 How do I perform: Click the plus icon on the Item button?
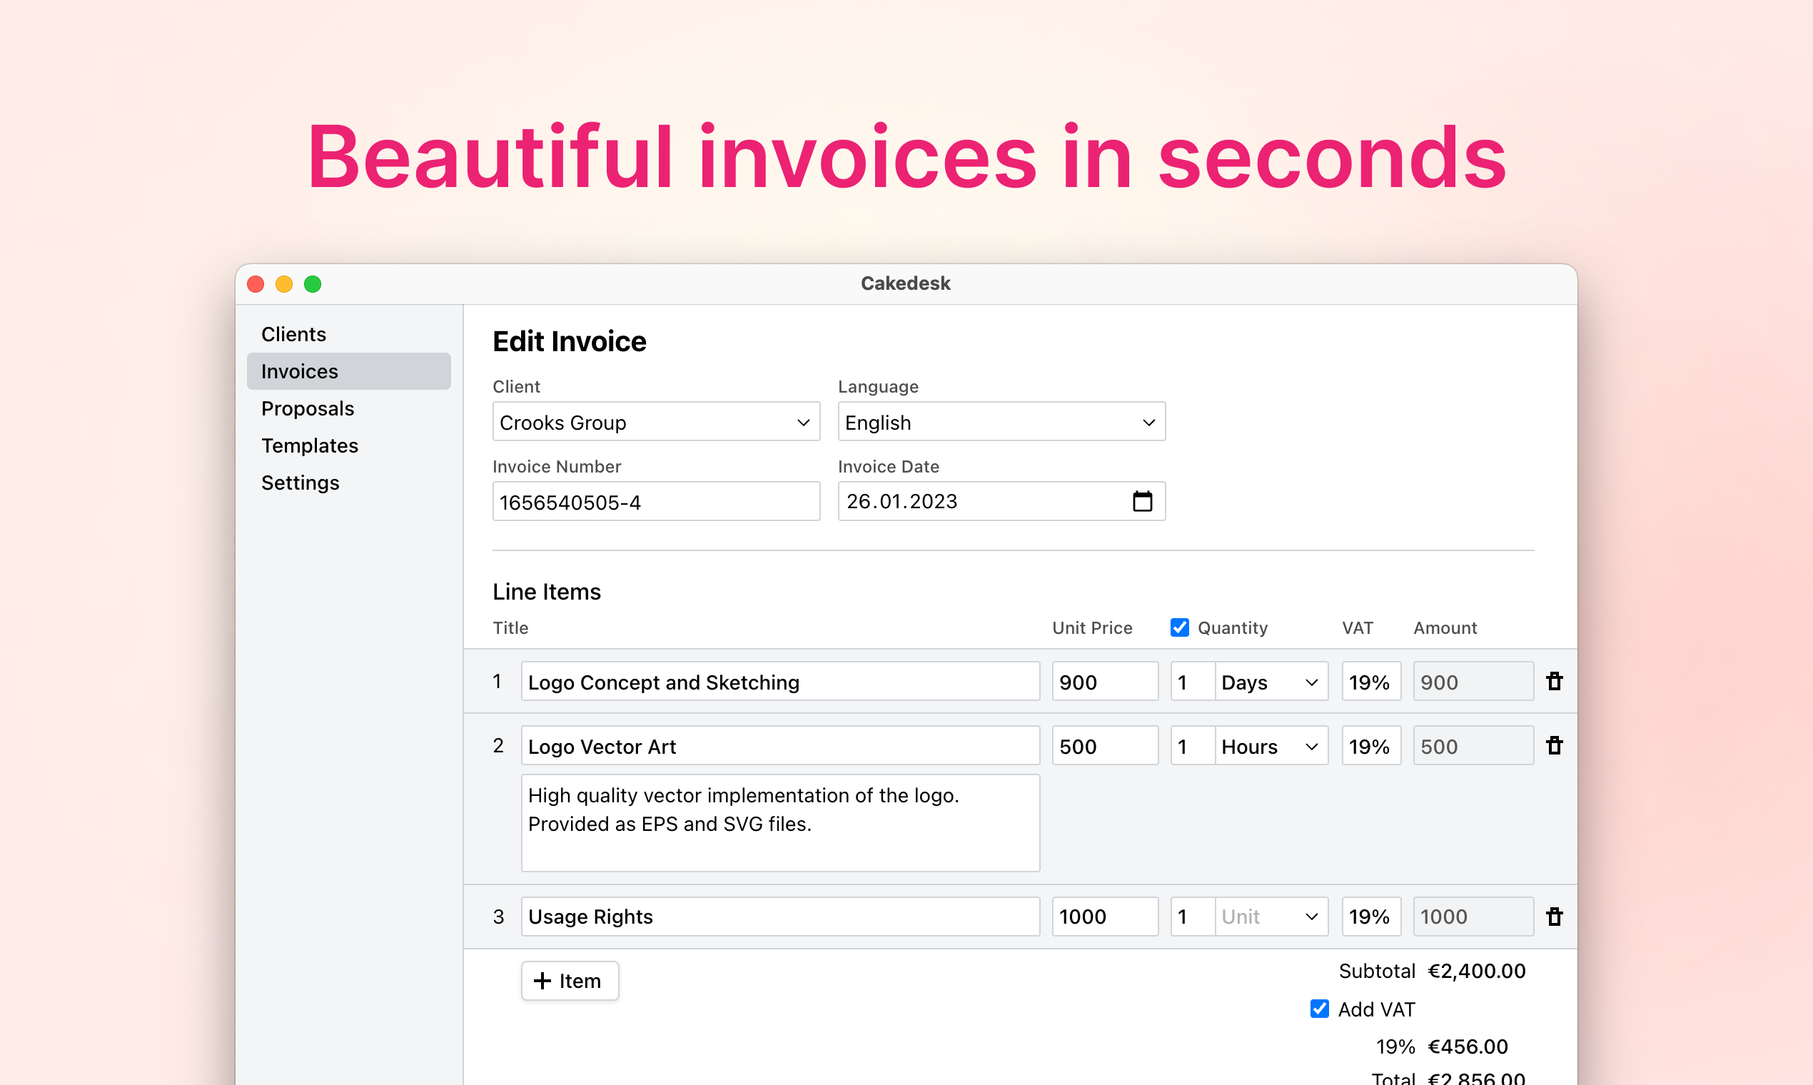(x=542, y=981)
